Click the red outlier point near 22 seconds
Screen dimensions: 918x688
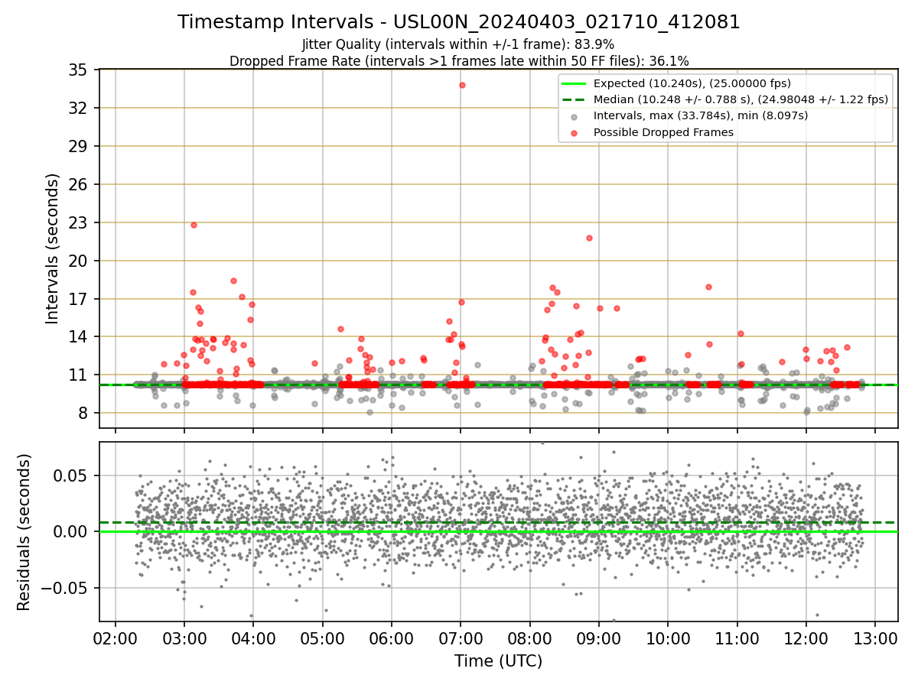coord(589,238)
